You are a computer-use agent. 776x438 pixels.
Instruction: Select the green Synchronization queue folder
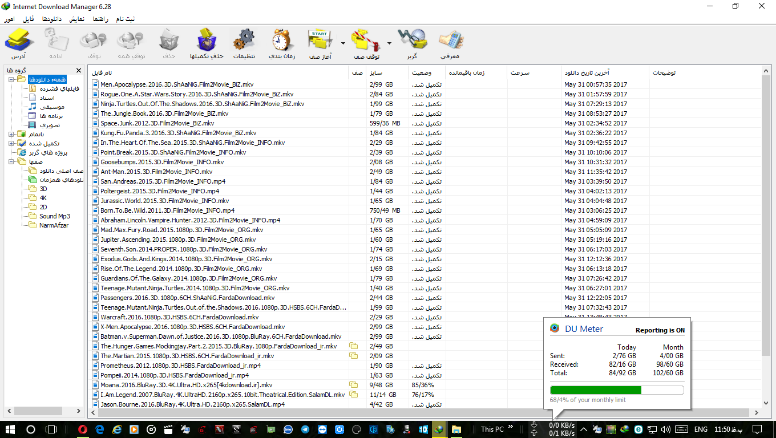(x=56, y=180)
